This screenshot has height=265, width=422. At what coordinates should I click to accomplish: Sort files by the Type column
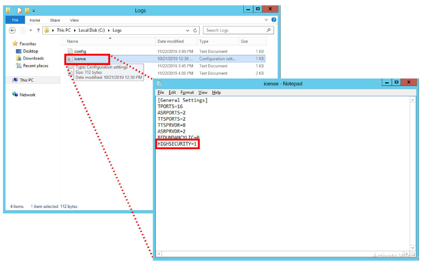click(x=204, y=42)
